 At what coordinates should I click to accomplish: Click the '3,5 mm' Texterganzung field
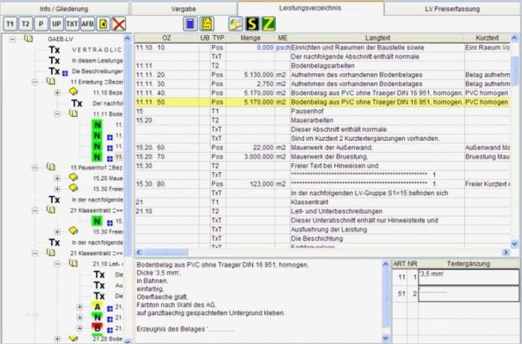tap(468, 277)
